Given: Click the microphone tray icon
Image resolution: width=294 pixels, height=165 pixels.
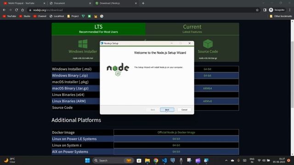Looking at the screenshot, I should click(238, 160).
